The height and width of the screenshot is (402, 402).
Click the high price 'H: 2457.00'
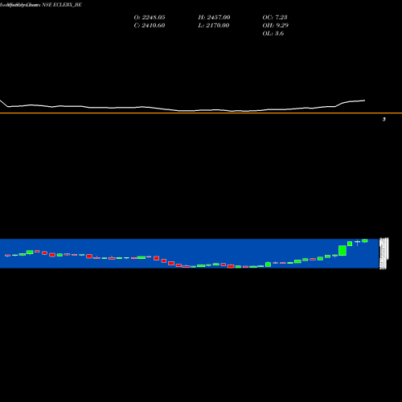214,18
